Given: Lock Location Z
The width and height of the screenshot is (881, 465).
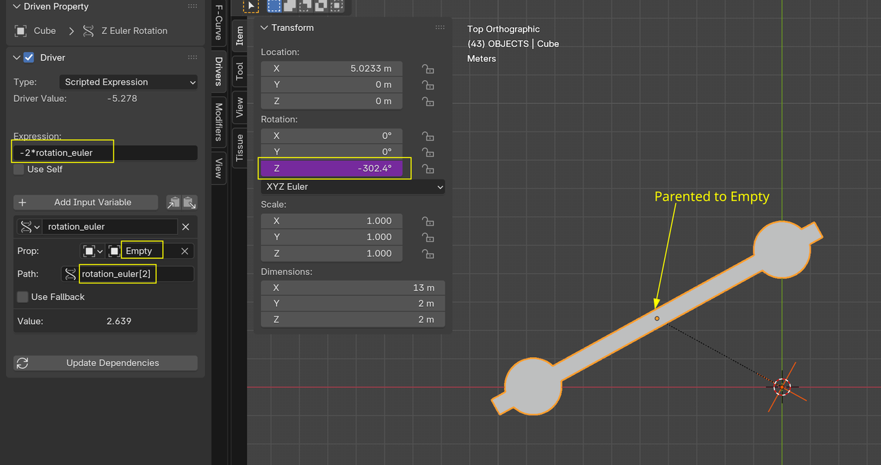Looking at the screenshot, I should pyautogui.click(x=428, y=101).
